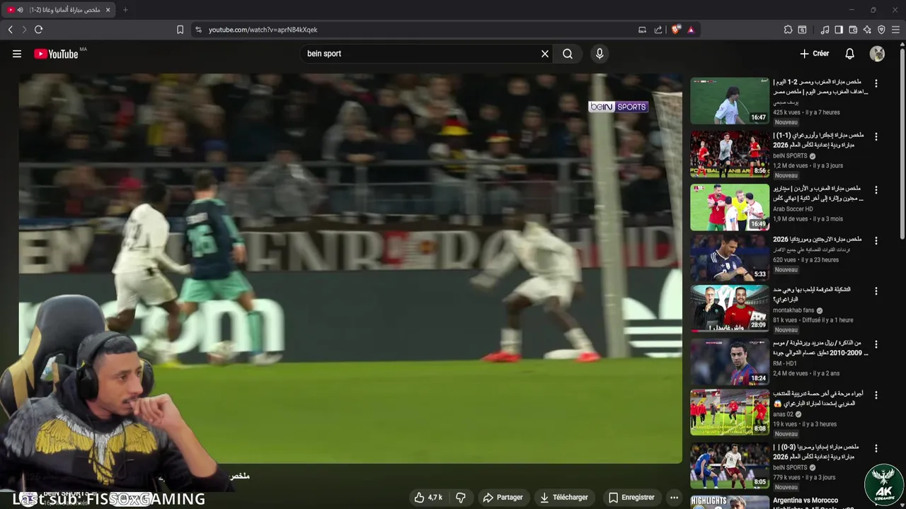The image size is (906, 509).
Task: Share this page from address bar
Action: click(x=658, y=30)
